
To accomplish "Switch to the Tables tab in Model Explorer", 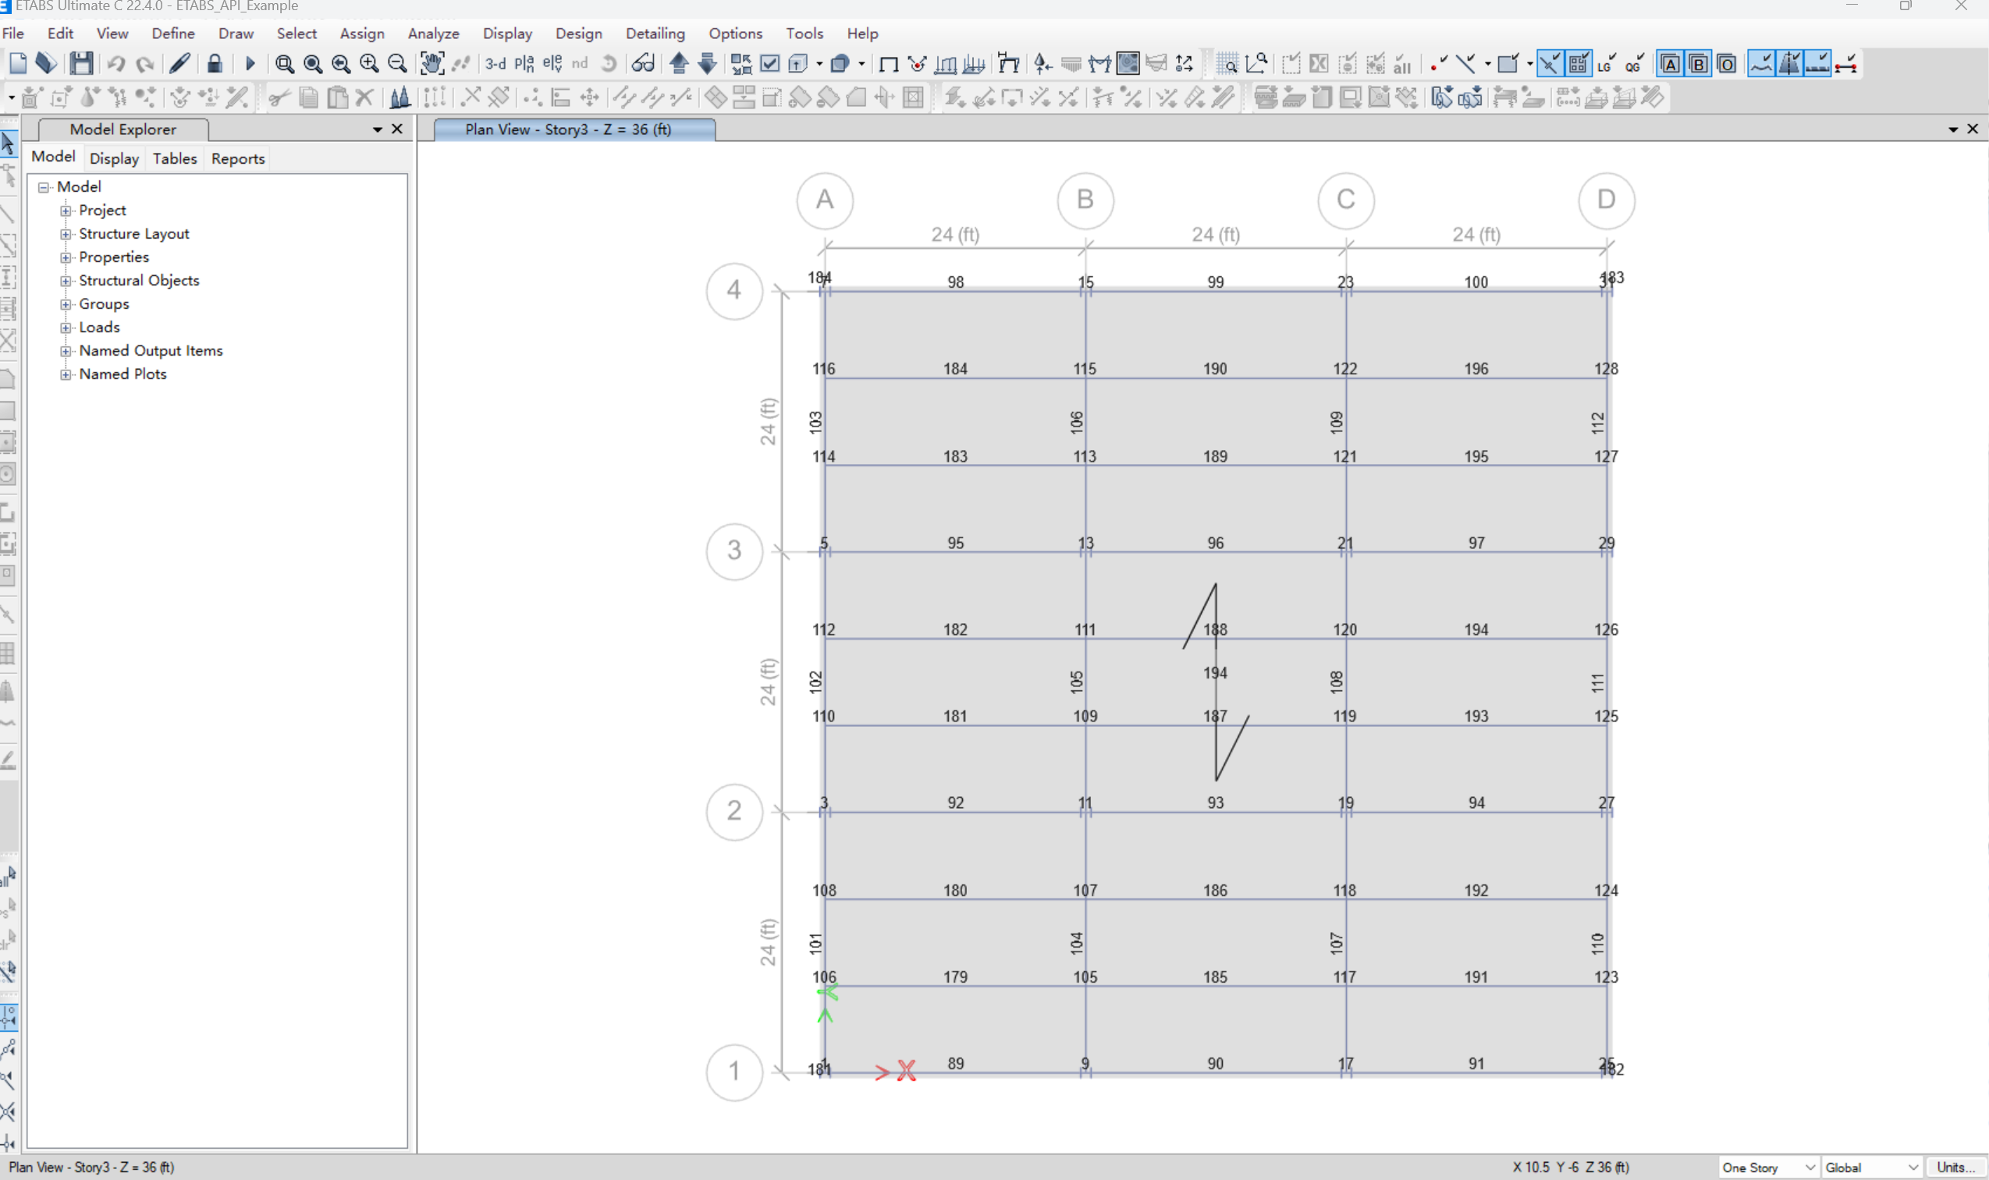I will coord(174,158).
